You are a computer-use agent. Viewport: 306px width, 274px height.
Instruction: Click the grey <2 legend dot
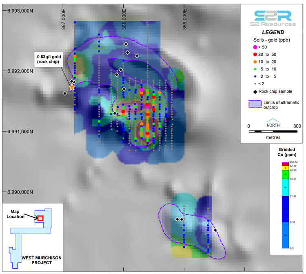[x=255, y=84]
